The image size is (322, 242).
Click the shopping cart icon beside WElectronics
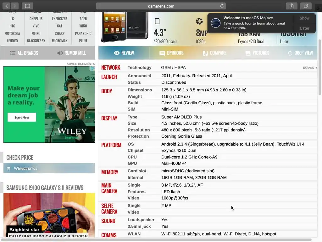[8, 168]
